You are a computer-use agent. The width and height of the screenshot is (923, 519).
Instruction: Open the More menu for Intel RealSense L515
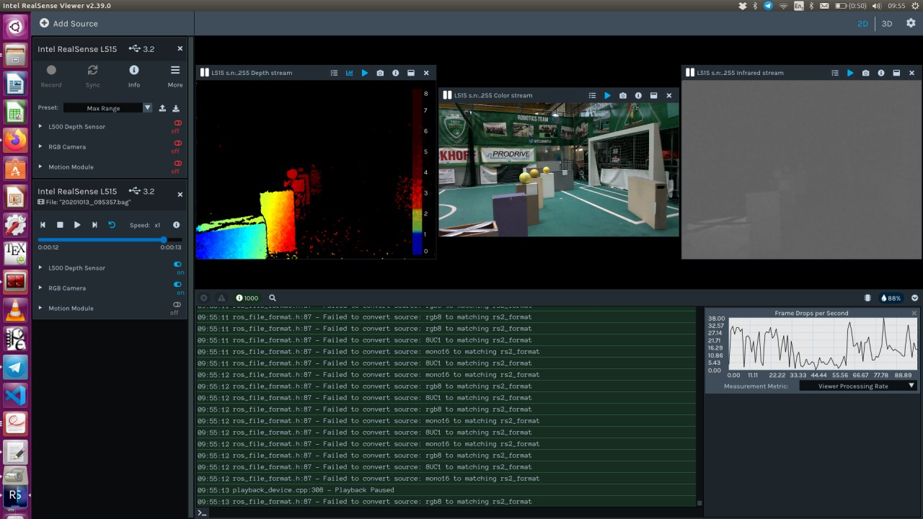pos(175,71)
